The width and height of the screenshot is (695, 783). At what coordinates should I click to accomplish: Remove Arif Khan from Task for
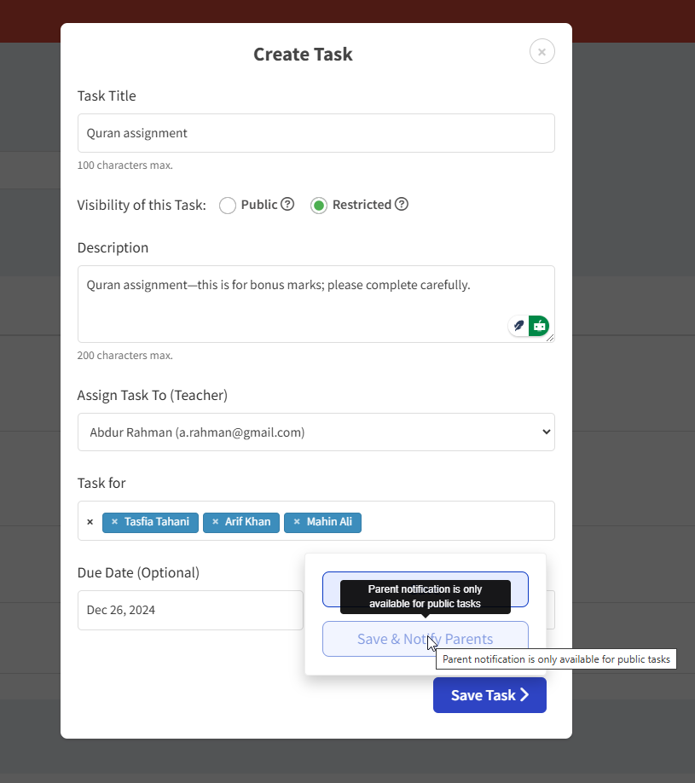pyautogui.click(x=215, y=522)
